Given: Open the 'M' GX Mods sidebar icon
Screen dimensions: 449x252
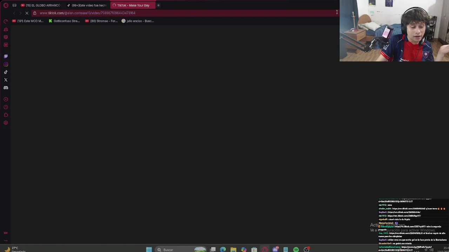Looking at the screenshot, I should pos(6,45).
